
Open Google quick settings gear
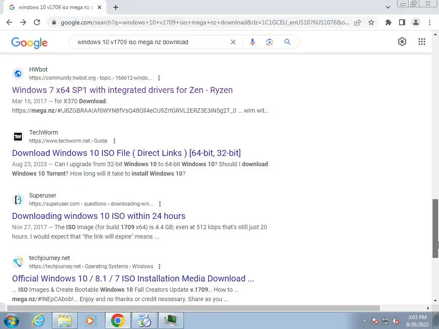402,42
